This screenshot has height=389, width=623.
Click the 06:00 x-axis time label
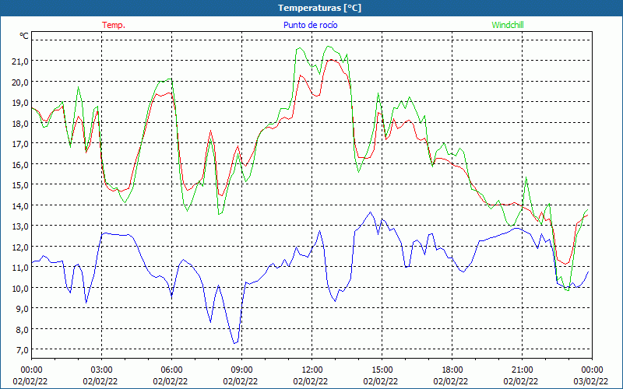(171, 370)
